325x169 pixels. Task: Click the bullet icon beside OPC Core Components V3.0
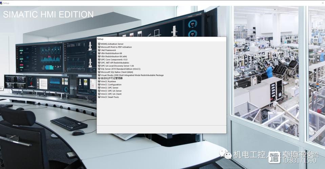pos(99,59)
